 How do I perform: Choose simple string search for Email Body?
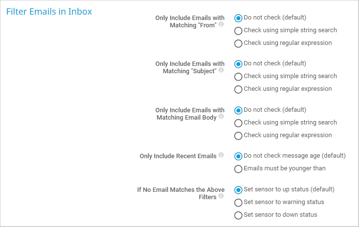(x=238, y=123)
